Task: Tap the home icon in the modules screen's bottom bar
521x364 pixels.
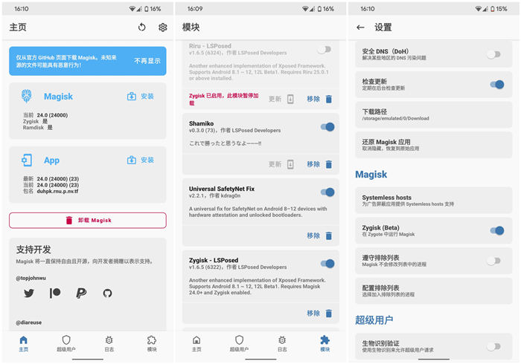Action: point(196,339)
